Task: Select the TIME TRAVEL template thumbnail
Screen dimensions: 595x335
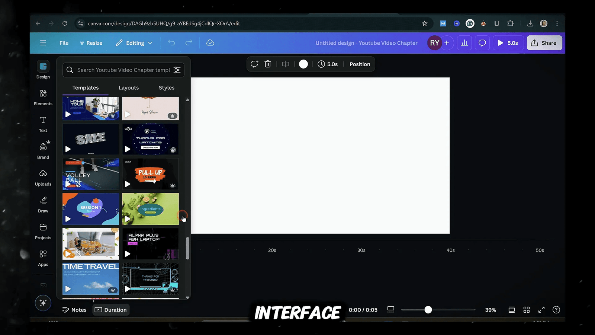Action: (x=90, y=278)
